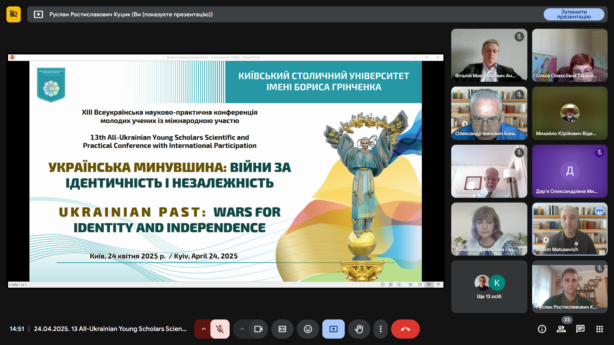Screen dimensions: 614x345
Task: Turn the camera on
Action: tap(258, 329)
